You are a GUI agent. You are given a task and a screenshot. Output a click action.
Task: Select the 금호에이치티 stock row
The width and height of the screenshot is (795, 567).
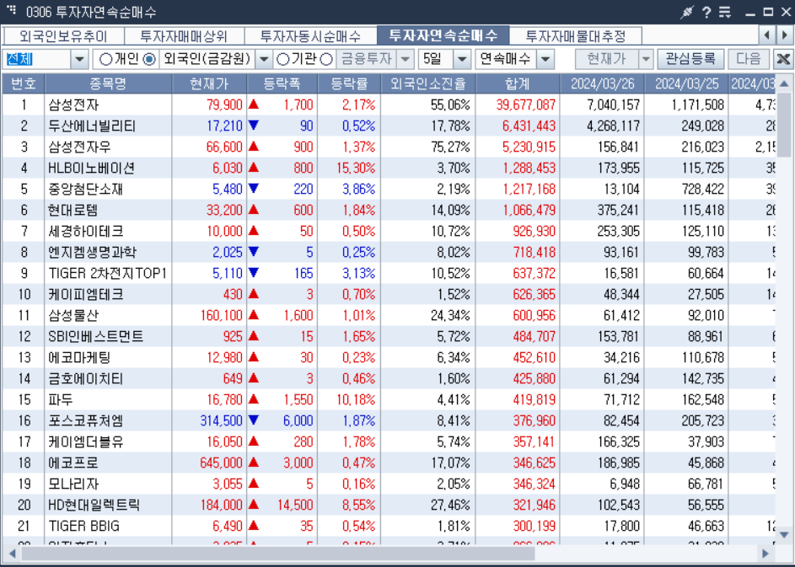click(389, 378)
